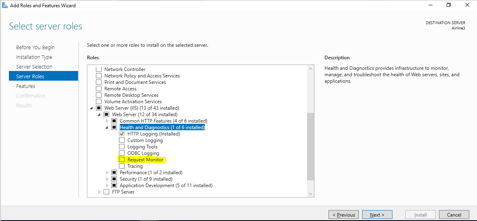Enable the Tracing checkbox
Screen dimensions: 477x221
(122, 166)
